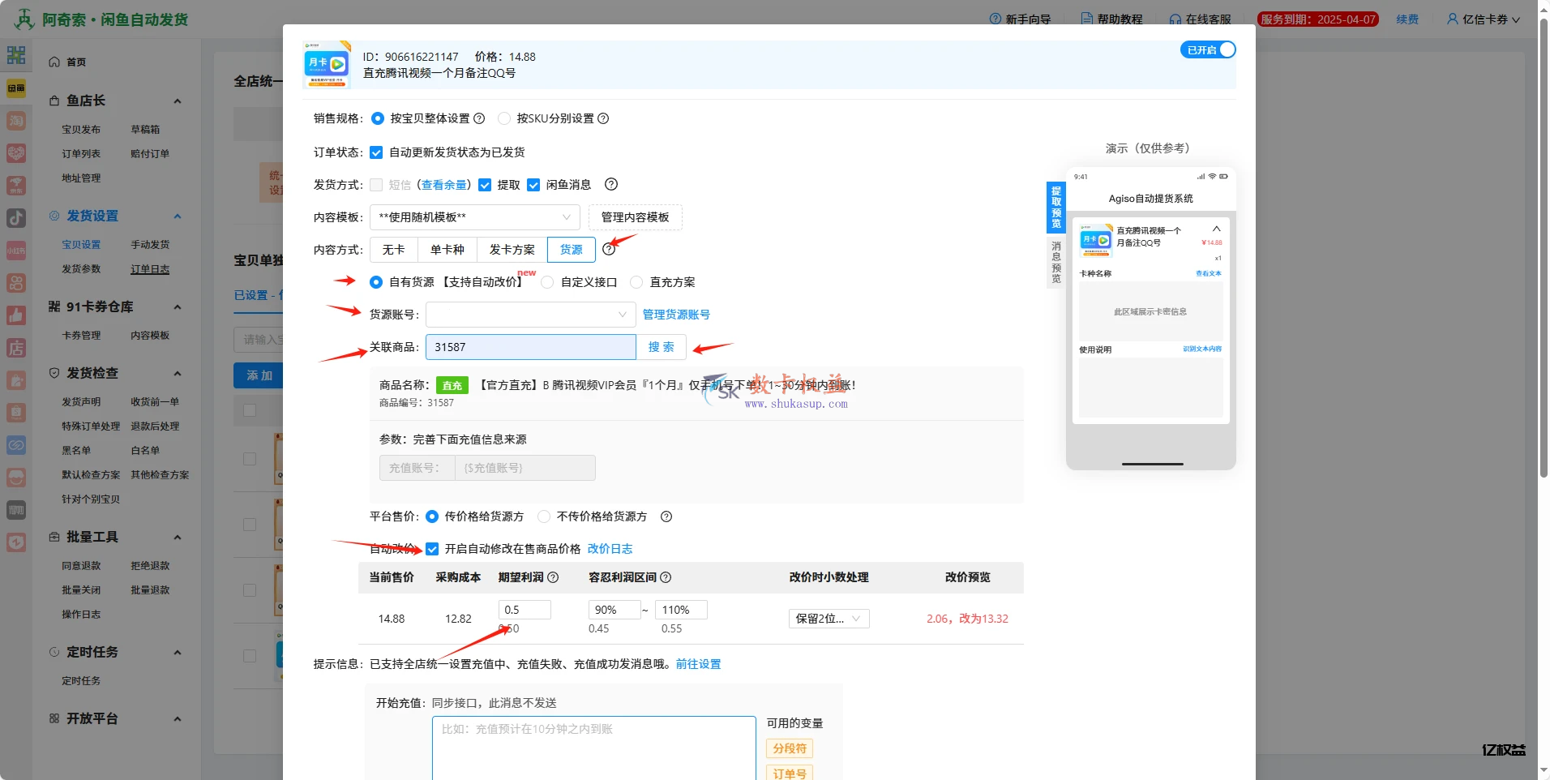Viewport: 1550px width, 780px height.
Task: Open the 提取预览 side tab
Action: coord(1055,208)
